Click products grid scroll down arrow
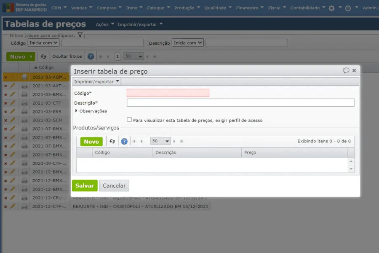Screen dimensions: 379x253 [351, 169]
